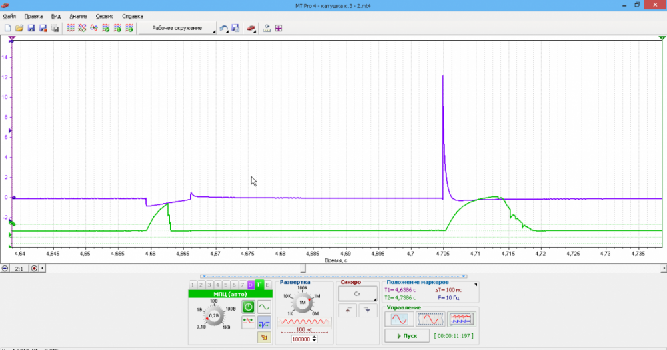
Task: Select the rising edge trigger icon
Action: (349, 311)
